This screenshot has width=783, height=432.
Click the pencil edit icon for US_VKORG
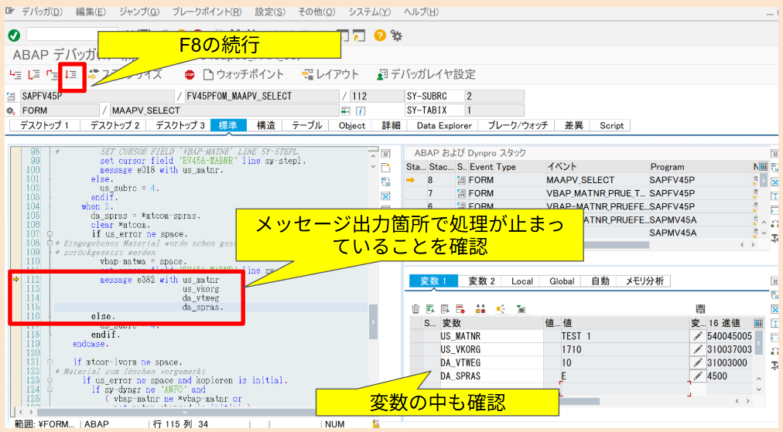tap(698, 349)
